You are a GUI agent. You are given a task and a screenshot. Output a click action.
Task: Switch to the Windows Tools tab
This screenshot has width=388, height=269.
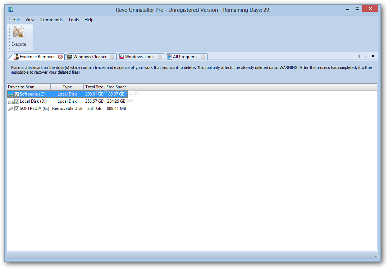(140, 57)
